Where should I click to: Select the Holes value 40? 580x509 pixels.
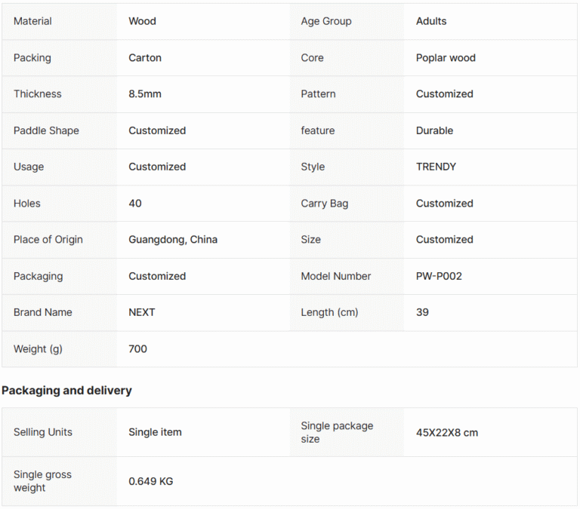click(x=135, y=204)
